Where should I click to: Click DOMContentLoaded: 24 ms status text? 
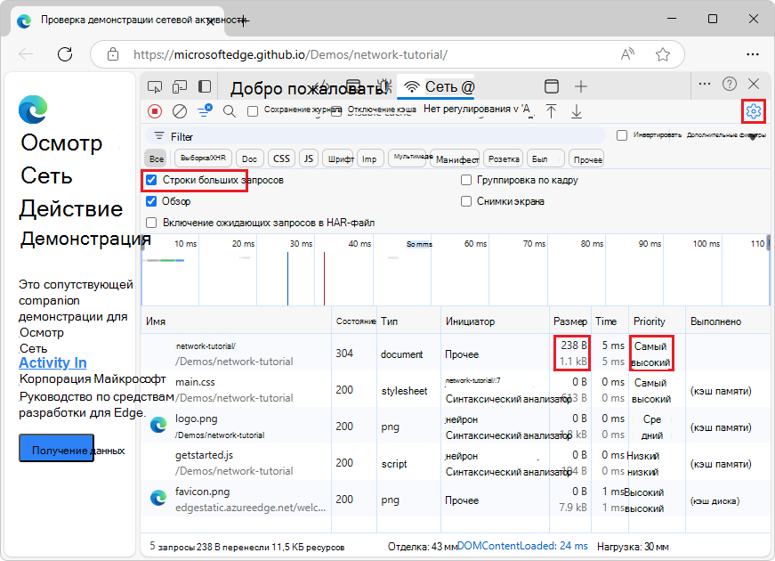point(522,546)
